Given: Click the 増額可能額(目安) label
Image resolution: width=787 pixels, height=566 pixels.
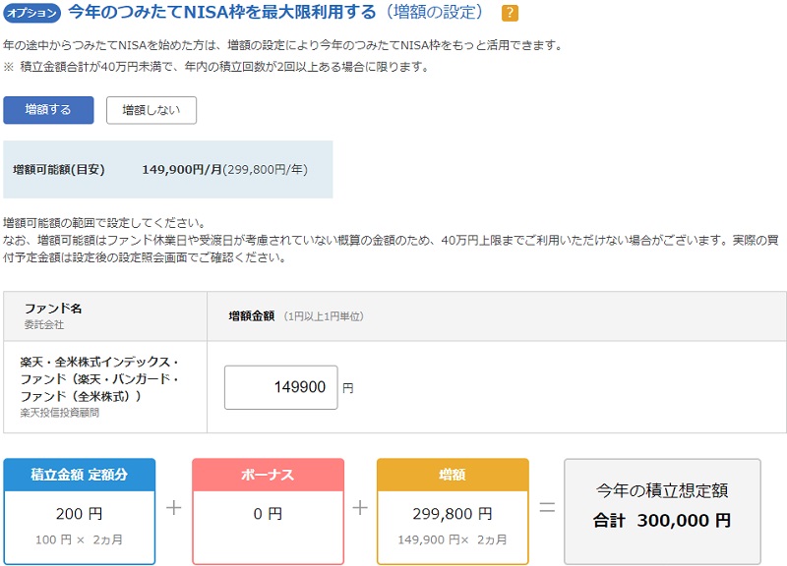Looking at the screenshot, I should pyautogui.click(x=59, y=169).
